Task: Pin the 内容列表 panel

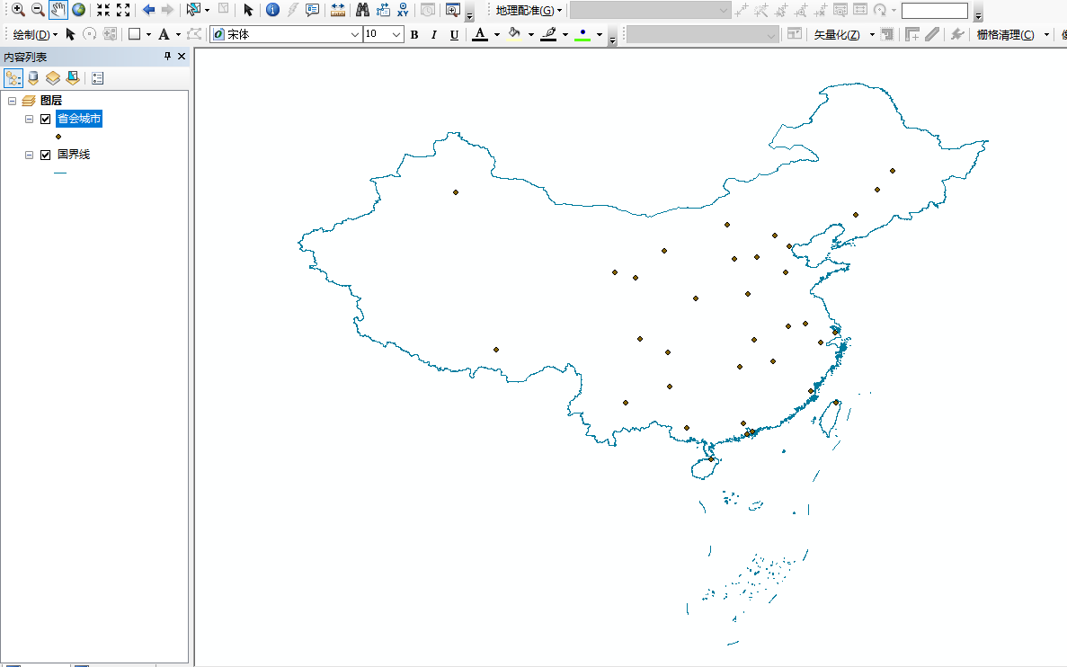Action: (167, 56)
